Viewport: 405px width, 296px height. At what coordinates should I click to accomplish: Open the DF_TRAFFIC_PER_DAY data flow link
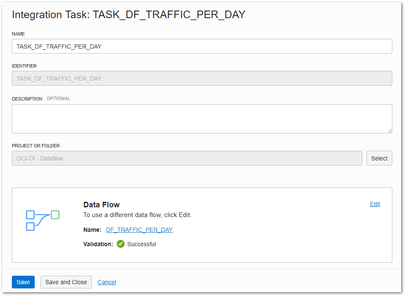click(x=139, y=230)
